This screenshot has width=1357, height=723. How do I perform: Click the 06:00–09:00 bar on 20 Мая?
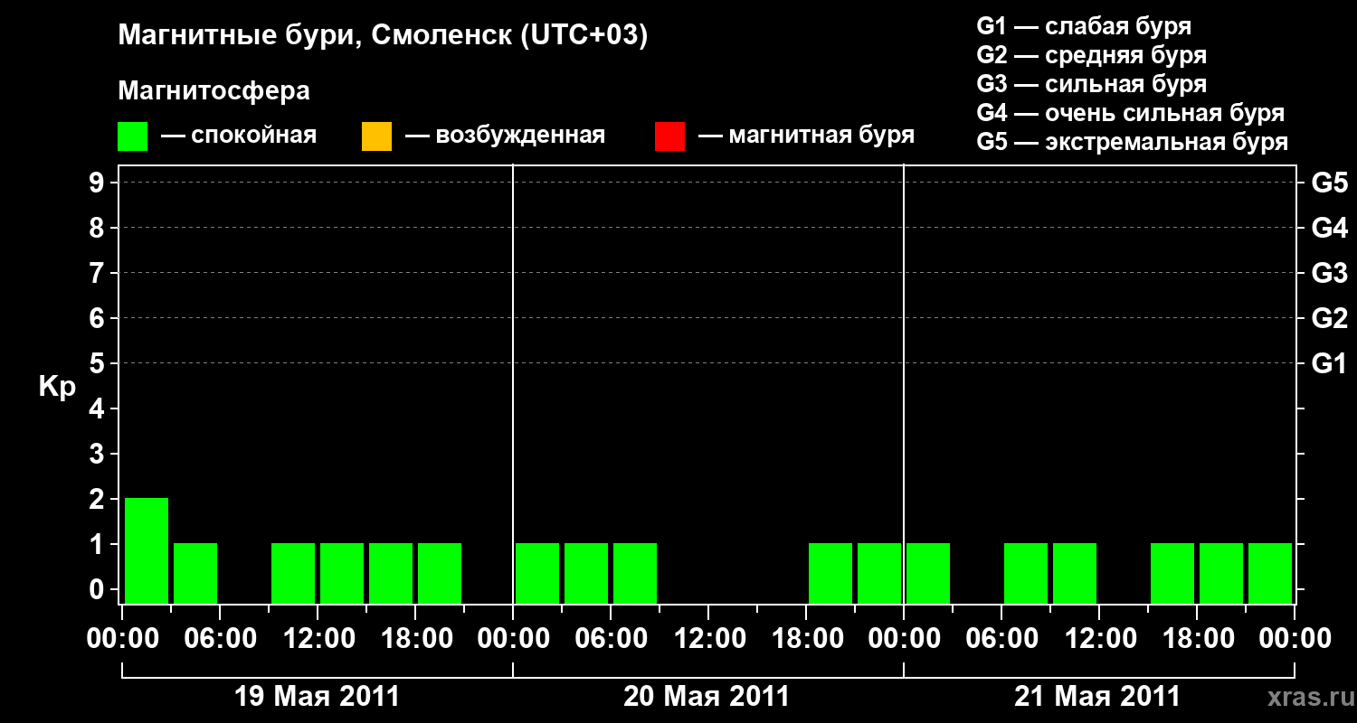pos(635,573)
